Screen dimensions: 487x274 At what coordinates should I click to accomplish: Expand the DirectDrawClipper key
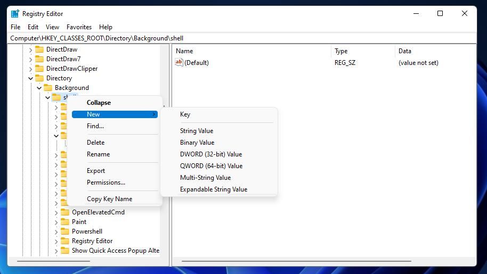pos(30,69)
